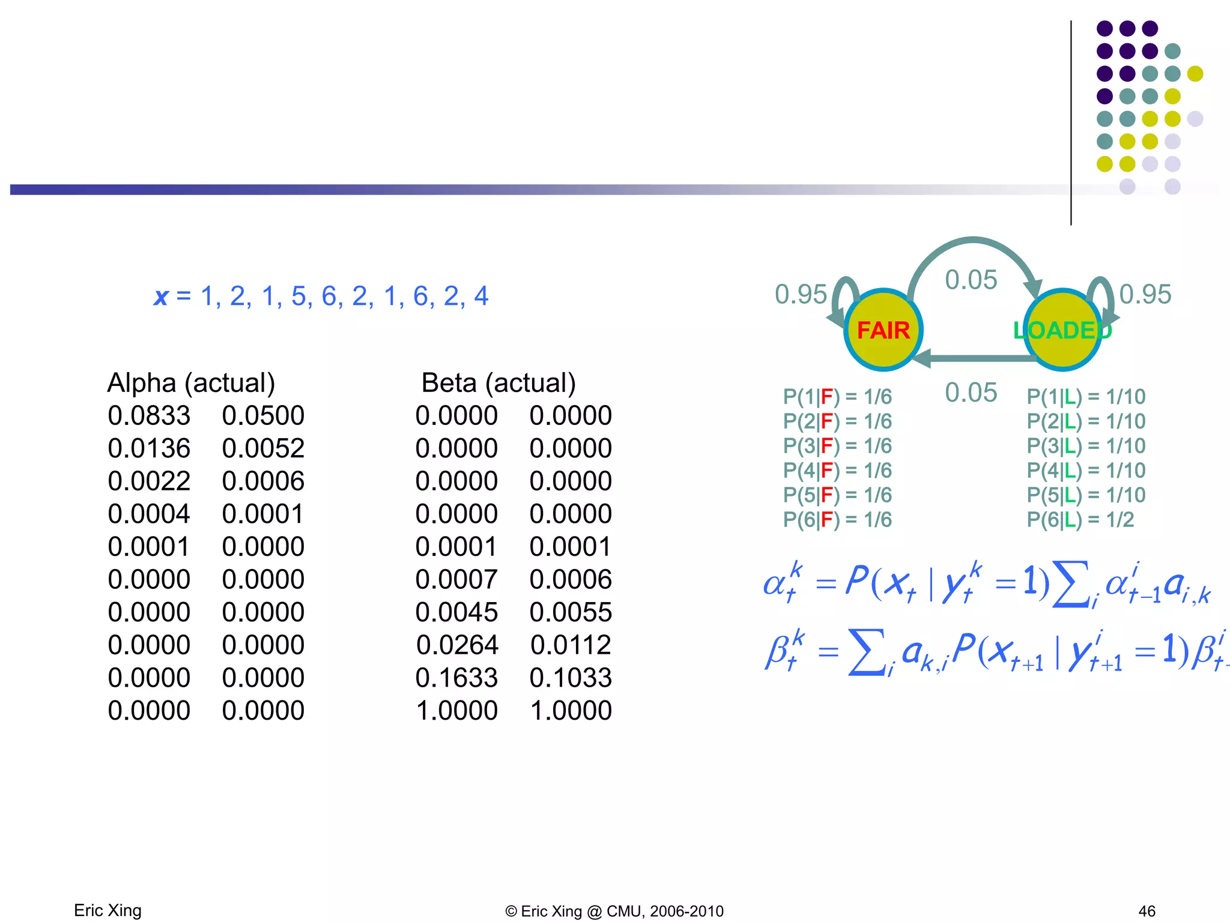Click the P(5|F) = 1/6 line
The width and height of the screenshot is (1230, 922).
(x=837, y=495)
